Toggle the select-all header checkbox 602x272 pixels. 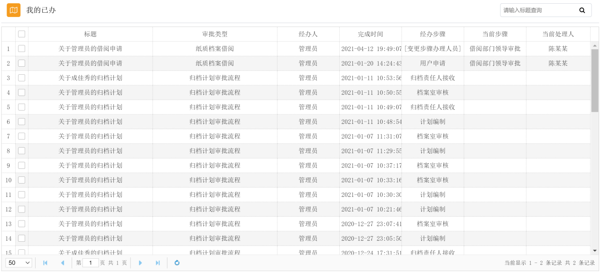pos(22,34)
